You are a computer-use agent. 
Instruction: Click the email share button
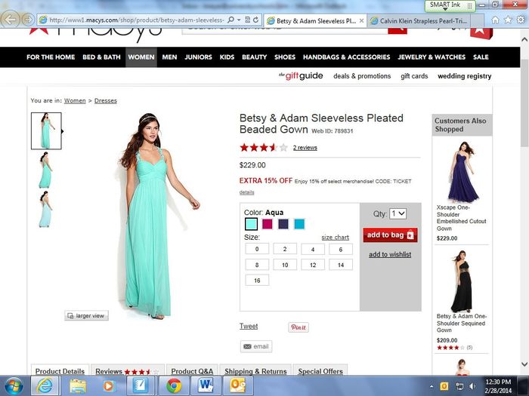point(256,346)
